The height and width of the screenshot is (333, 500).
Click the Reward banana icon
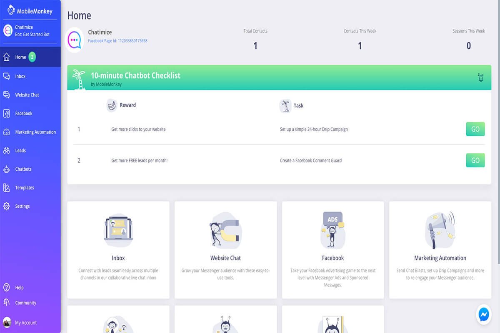pos(112,105)
